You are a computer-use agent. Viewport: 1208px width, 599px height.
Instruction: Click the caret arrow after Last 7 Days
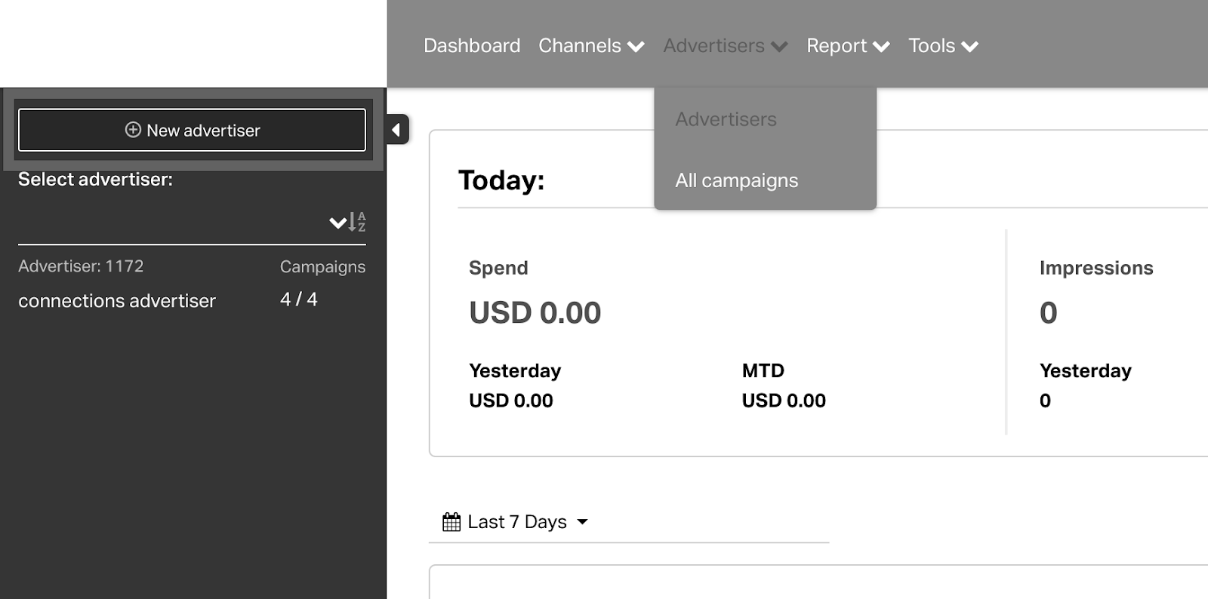point(582,522)
